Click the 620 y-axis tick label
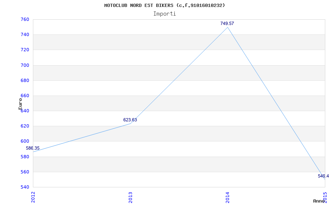This screenshot has width=329, height=205. point(25,126)
